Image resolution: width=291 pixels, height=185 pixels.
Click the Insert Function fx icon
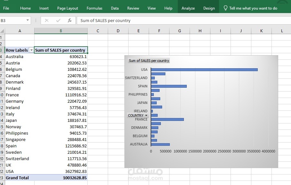click(70, 20)
